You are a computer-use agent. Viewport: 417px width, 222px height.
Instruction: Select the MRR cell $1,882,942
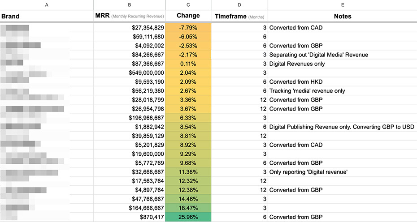coord(130,127)
